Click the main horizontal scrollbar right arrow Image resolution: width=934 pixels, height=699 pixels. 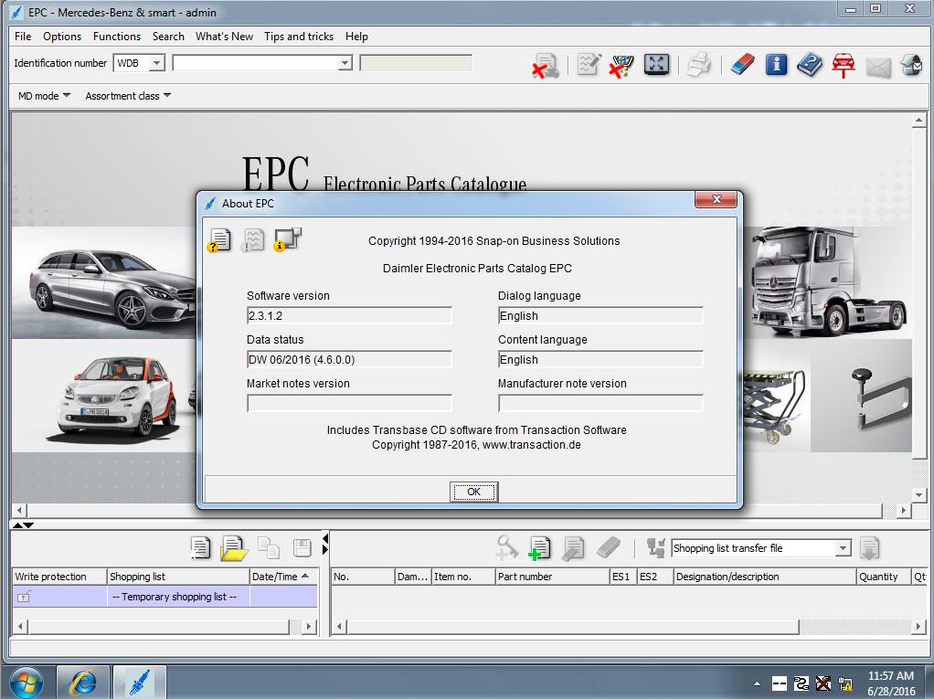[904, 510]
